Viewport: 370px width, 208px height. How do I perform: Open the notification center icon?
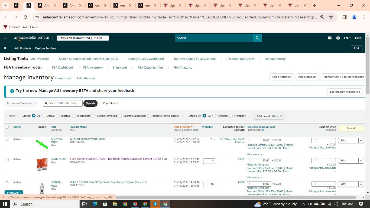(361, 204)
